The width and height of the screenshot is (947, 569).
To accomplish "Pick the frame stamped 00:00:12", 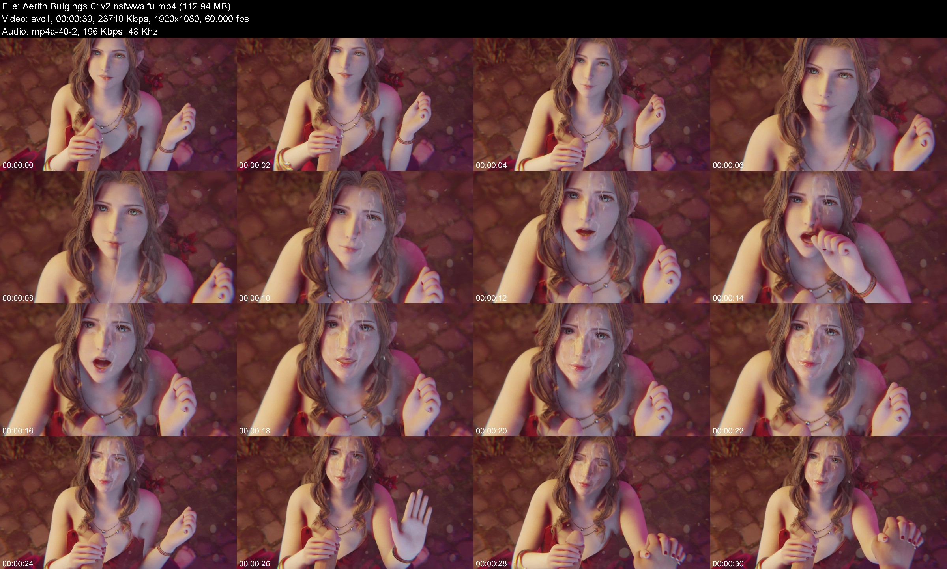I will click(592, 237).
